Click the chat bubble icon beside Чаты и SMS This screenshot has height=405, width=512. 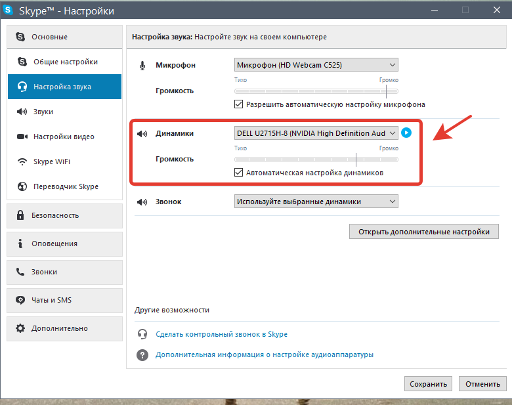tap(20, 300)
